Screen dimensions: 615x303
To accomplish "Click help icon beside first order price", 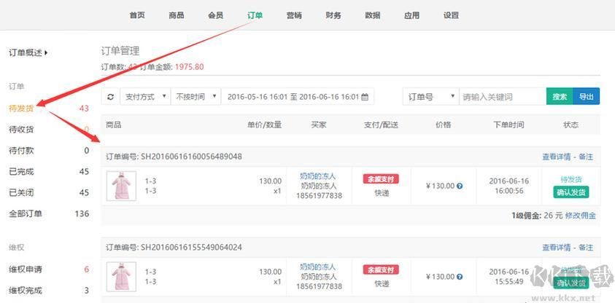I will pyautogui.click(x=460, y=186).
